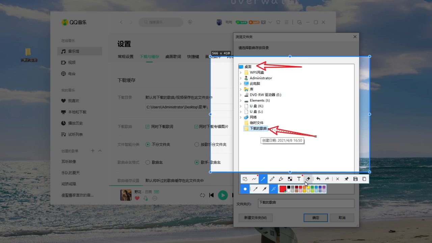The width and height of the screenshot is (432, 243).
Task: Select the eraser tool
Action: click(x=308, y=179)
